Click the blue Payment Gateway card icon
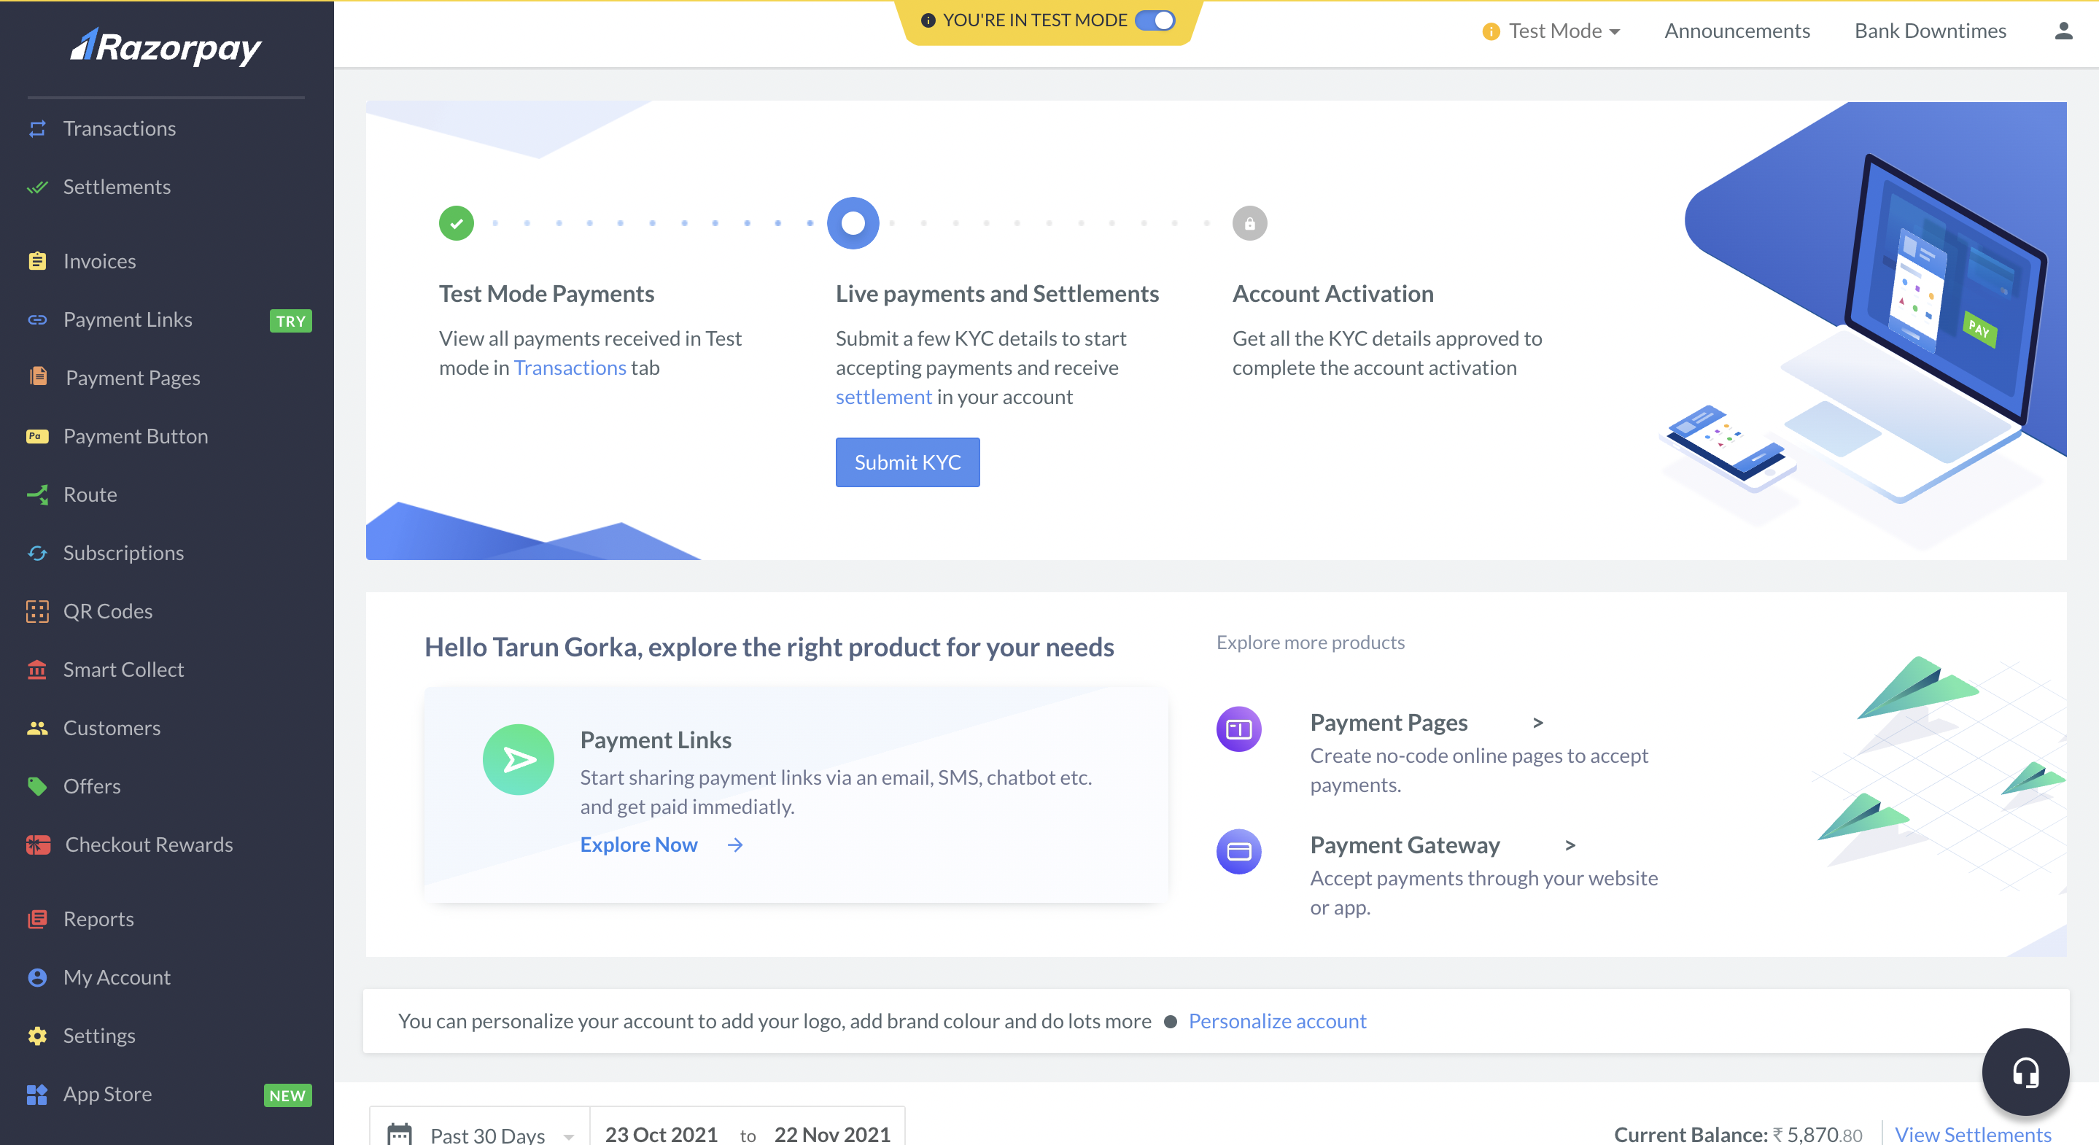Screen dimensions: 2099x1145 coord(1238,852)
